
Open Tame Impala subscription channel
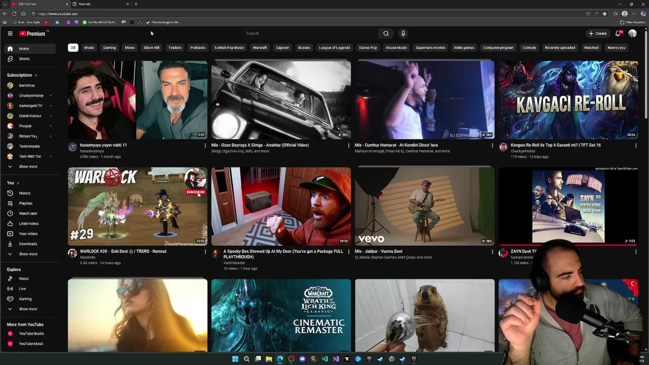(30, 147)
